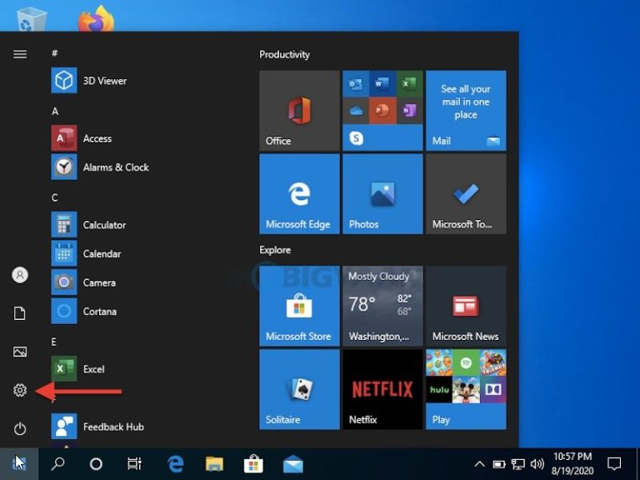Jump to letter C section header
The image size is (640, 480).
(55, 197)
